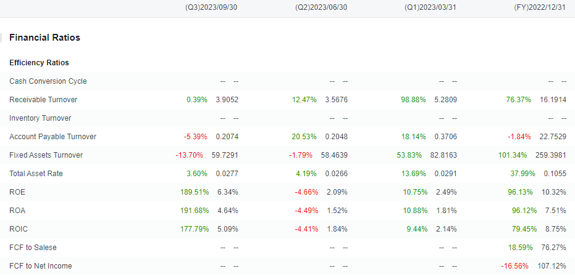Select the (Q2)2023/06/30 column header
This screenshot has height=279, width=575.
[321, 7]
